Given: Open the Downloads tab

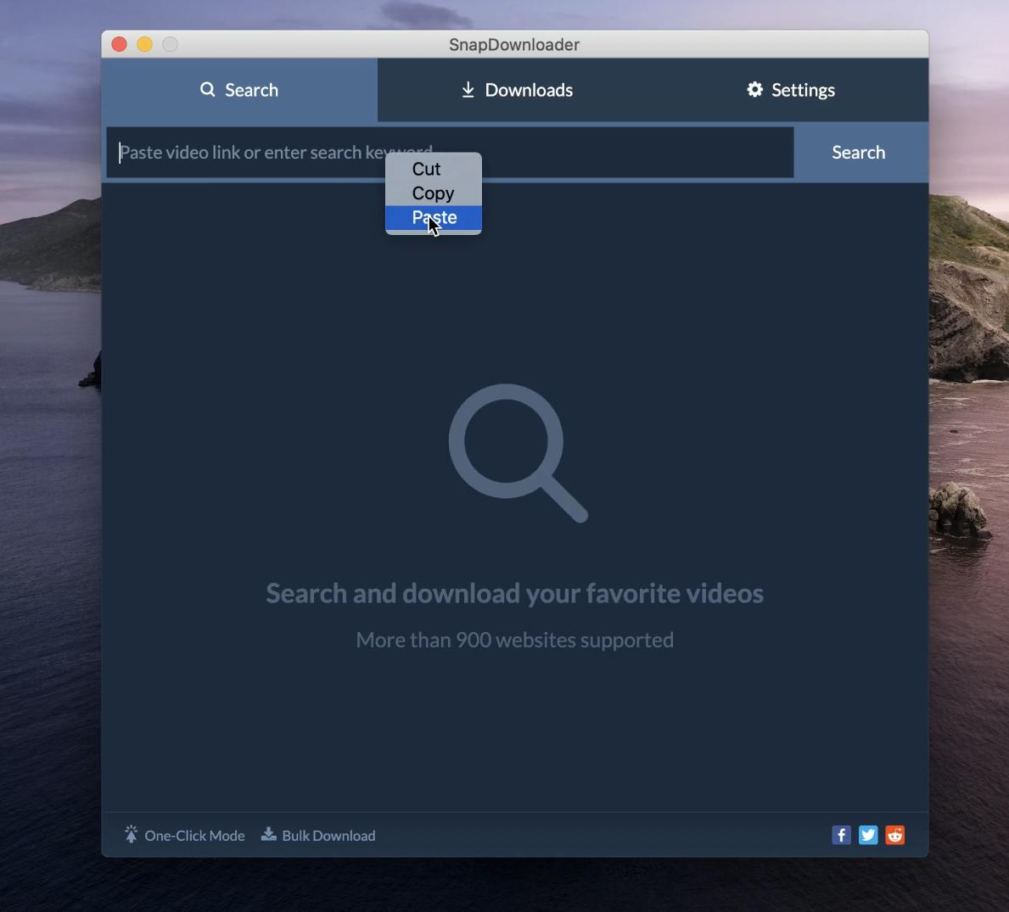Looking at the screenshot, I should point(517,90).
